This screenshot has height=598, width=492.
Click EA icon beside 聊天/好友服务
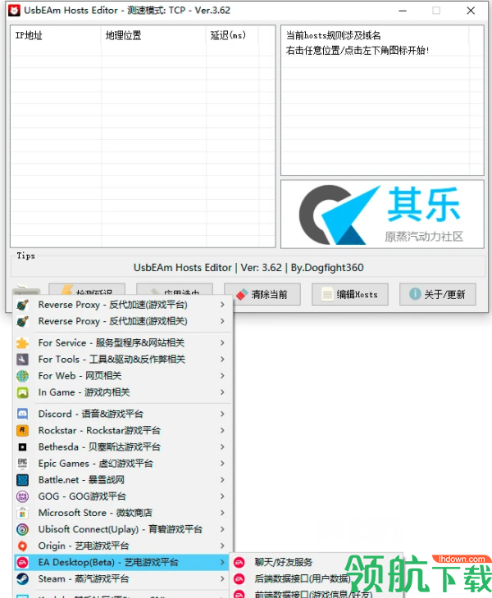pos(239,562)
